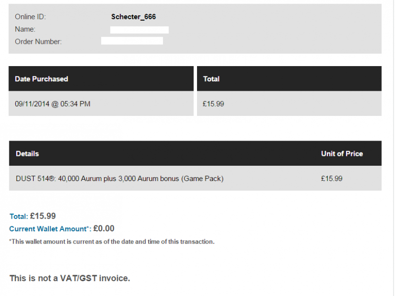This screenshot has width=395, height=296.
Task: Select the Total column header
Action: [211, 79]
